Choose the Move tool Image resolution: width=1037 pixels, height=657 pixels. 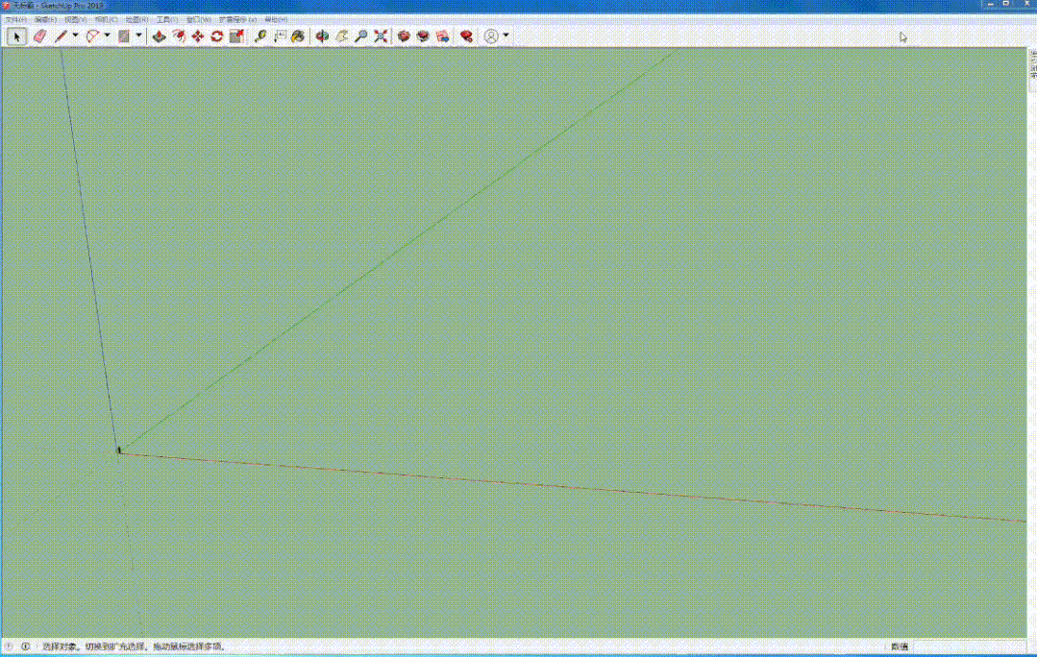(198, 36)
